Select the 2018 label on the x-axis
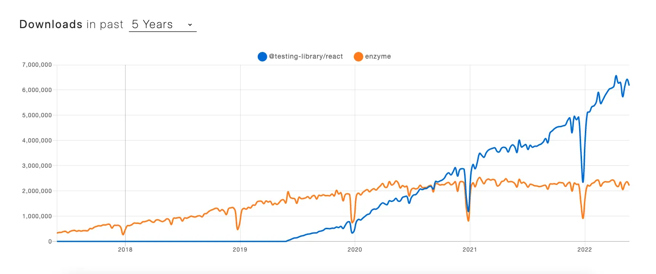The height and width of the screenshot is (274, 656). pos(125,249)
